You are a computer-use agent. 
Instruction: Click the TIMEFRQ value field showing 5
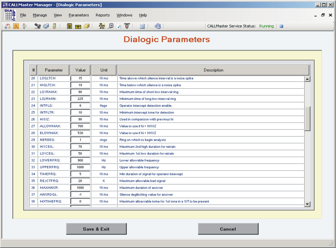pos(81,174)
